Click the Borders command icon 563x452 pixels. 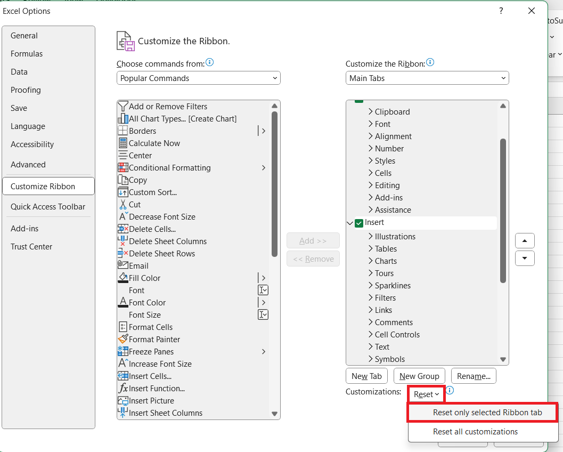(x=123, y=131)
